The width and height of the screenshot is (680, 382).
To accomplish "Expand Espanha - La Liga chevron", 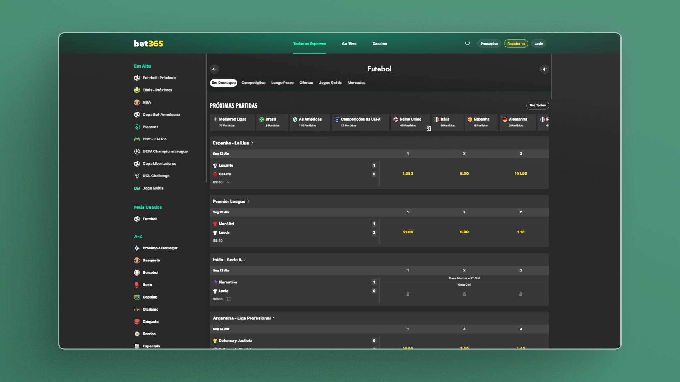I will pos(252,143).
